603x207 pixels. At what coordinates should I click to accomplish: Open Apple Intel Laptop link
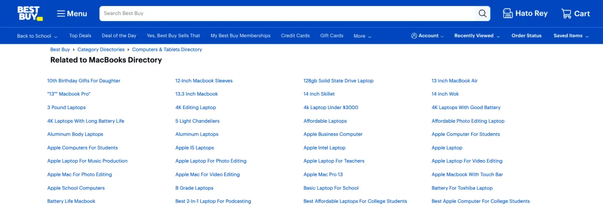click(325, 148)
